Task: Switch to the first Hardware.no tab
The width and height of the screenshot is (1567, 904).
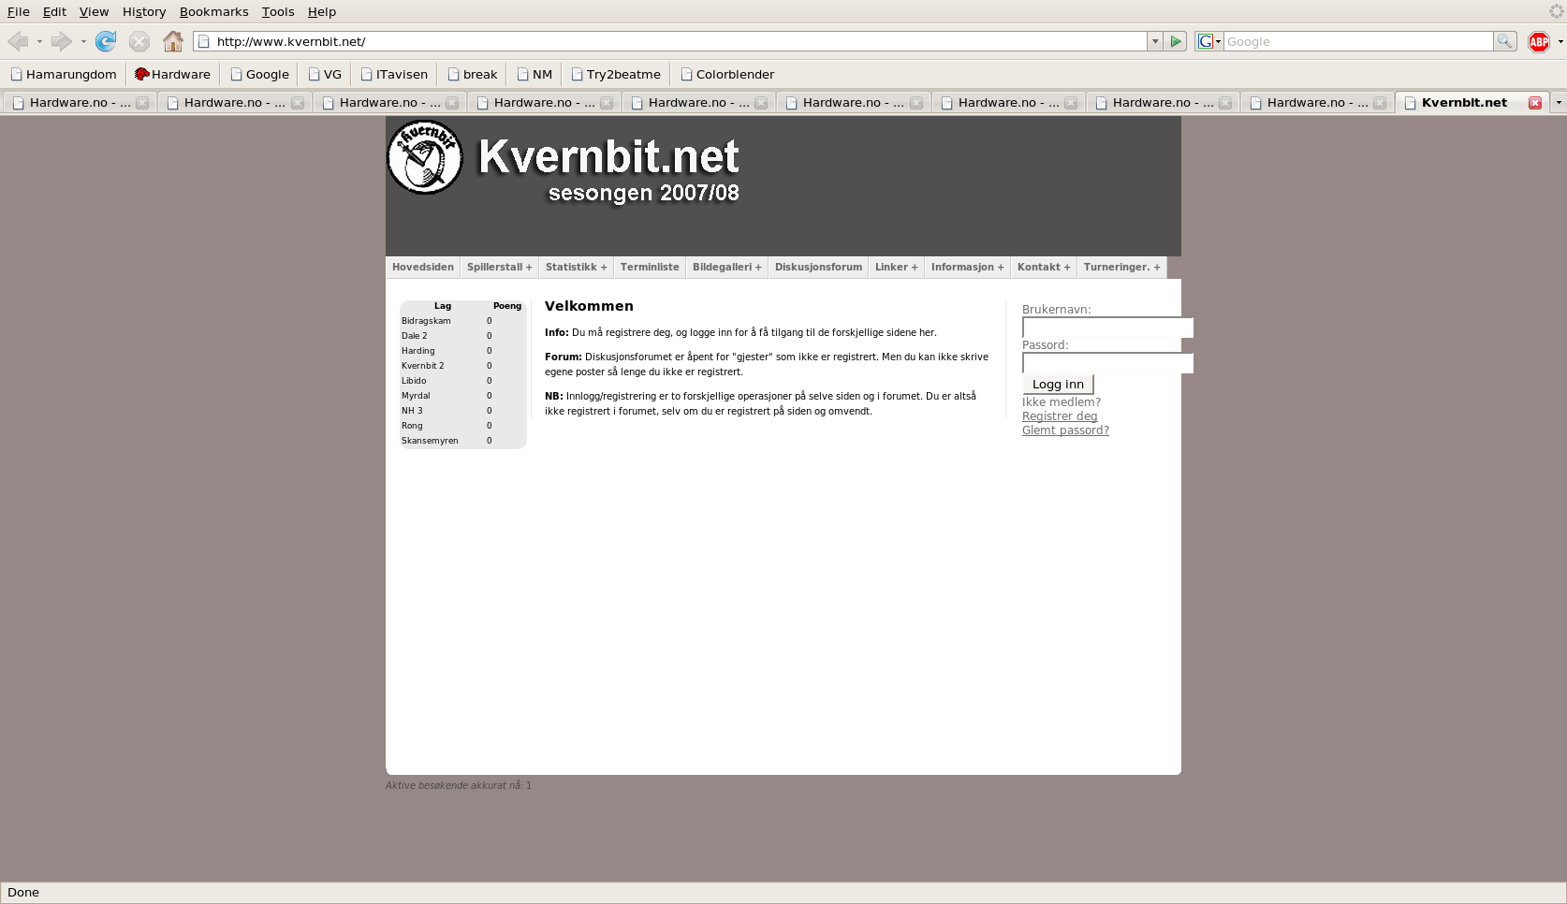Action: pos(80,103)
